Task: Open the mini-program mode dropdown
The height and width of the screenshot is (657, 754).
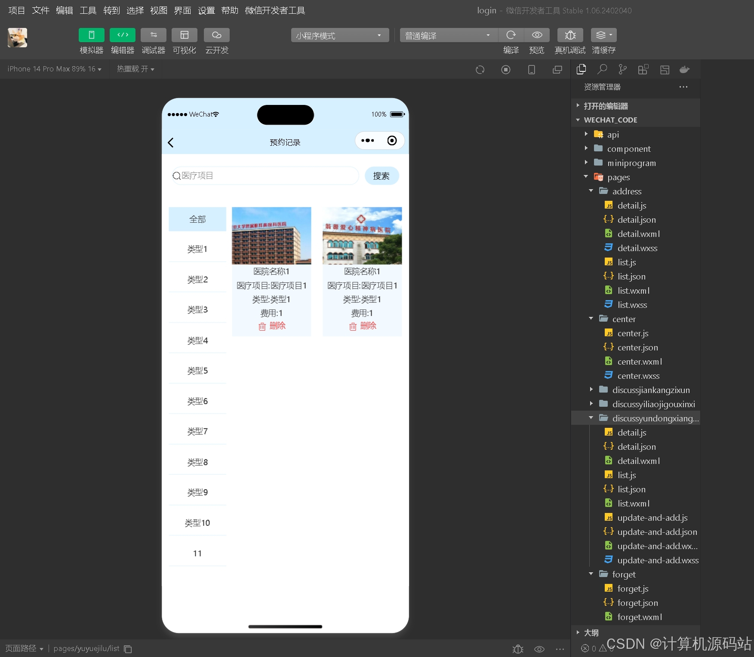Action: pyautogui.click(x=340, y=35)
